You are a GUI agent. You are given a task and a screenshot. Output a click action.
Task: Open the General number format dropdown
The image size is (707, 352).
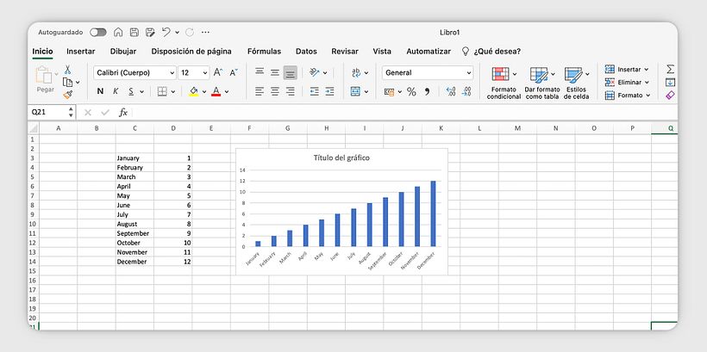click(x=428, y=72)
